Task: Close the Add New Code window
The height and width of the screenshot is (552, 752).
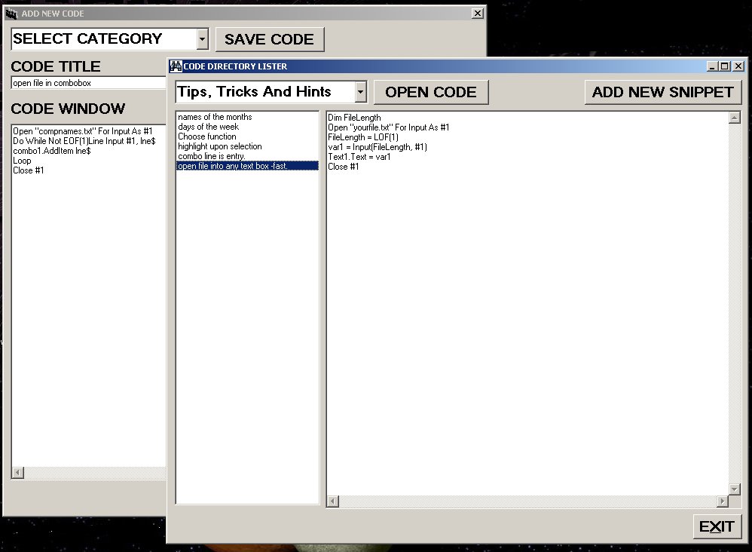Action: (478, 14)
